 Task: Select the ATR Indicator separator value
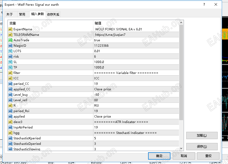click(x=121, y=122)
